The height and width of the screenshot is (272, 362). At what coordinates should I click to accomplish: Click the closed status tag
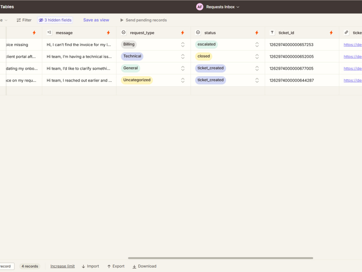coord(203,56)
